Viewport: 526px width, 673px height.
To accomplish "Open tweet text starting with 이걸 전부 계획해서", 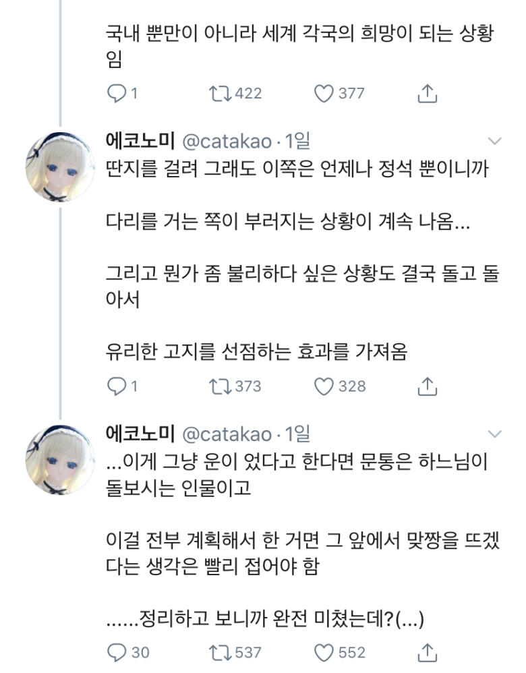I will click(x=302, y=553).
